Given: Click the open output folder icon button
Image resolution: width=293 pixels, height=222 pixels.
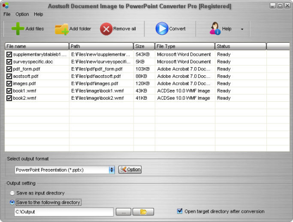Looking at the screenshot, I should point(143,212).
